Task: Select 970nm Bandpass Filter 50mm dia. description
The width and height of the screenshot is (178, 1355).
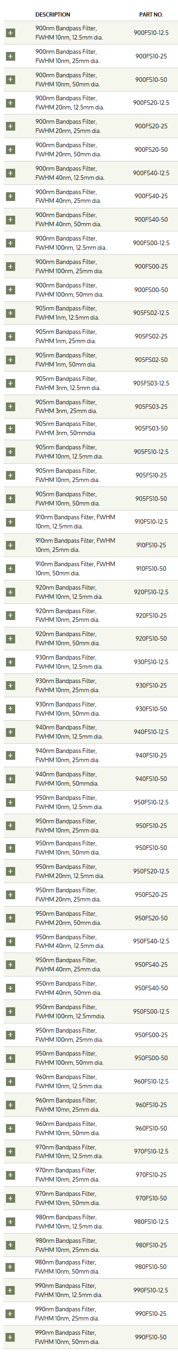Action: click(x=68, y=1198)
